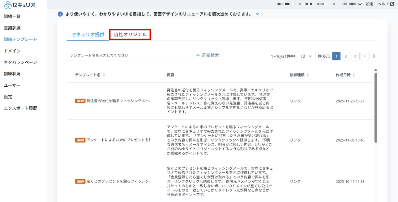Open 設定 in the top bar
Screen dimensions: 398x202
(x=370, y=4)
